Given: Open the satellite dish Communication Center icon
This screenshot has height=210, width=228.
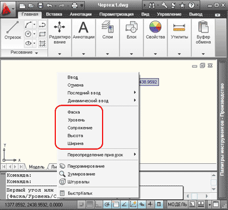Looking at the screenshot, I should tap(173, 6).
